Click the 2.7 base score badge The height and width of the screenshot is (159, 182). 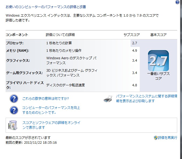tap(158, 61)
